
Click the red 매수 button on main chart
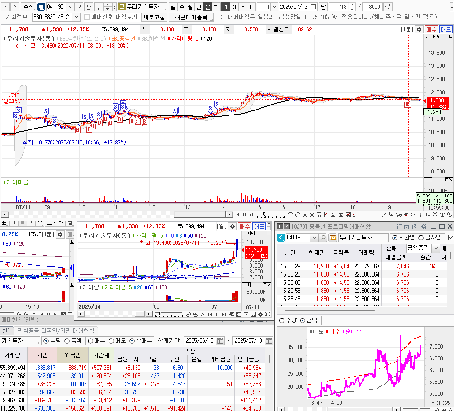431,29
